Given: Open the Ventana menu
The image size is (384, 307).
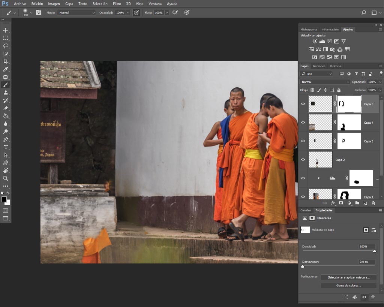Looking at the screenshot, I should point(155,4).
